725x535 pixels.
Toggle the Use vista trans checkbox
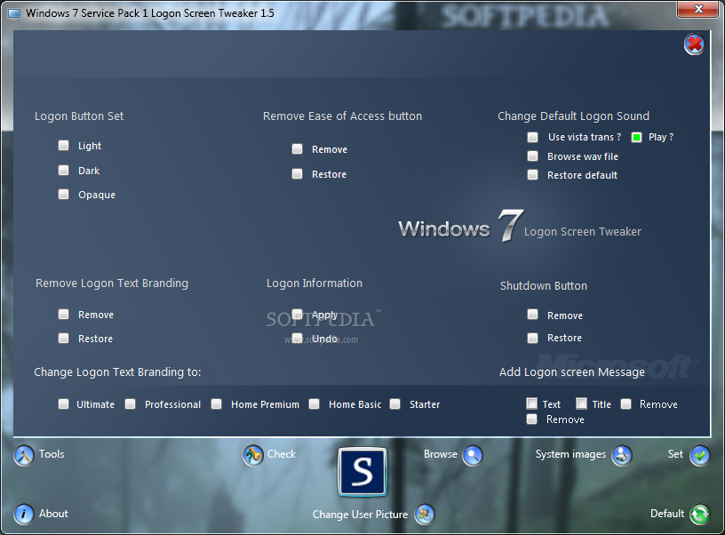(x=533, y=138)
